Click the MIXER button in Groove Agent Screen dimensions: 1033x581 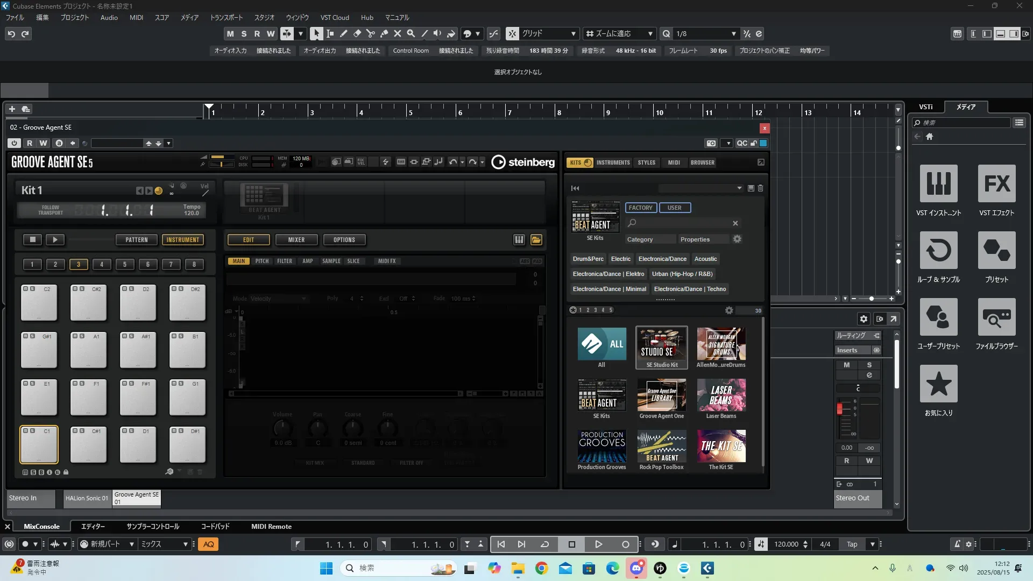[x=296, y=240]
